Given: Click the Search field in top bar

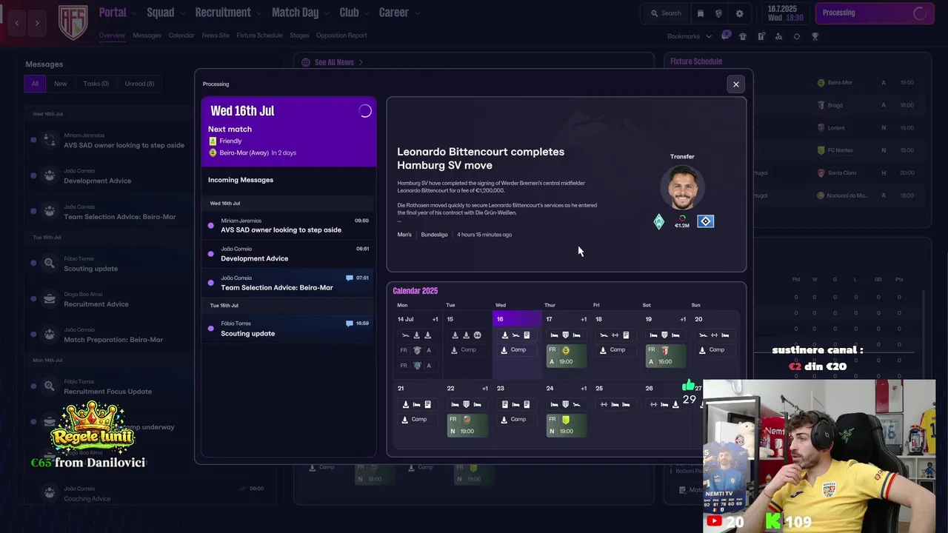Looking at the screenshot, I should click(666, 13).
